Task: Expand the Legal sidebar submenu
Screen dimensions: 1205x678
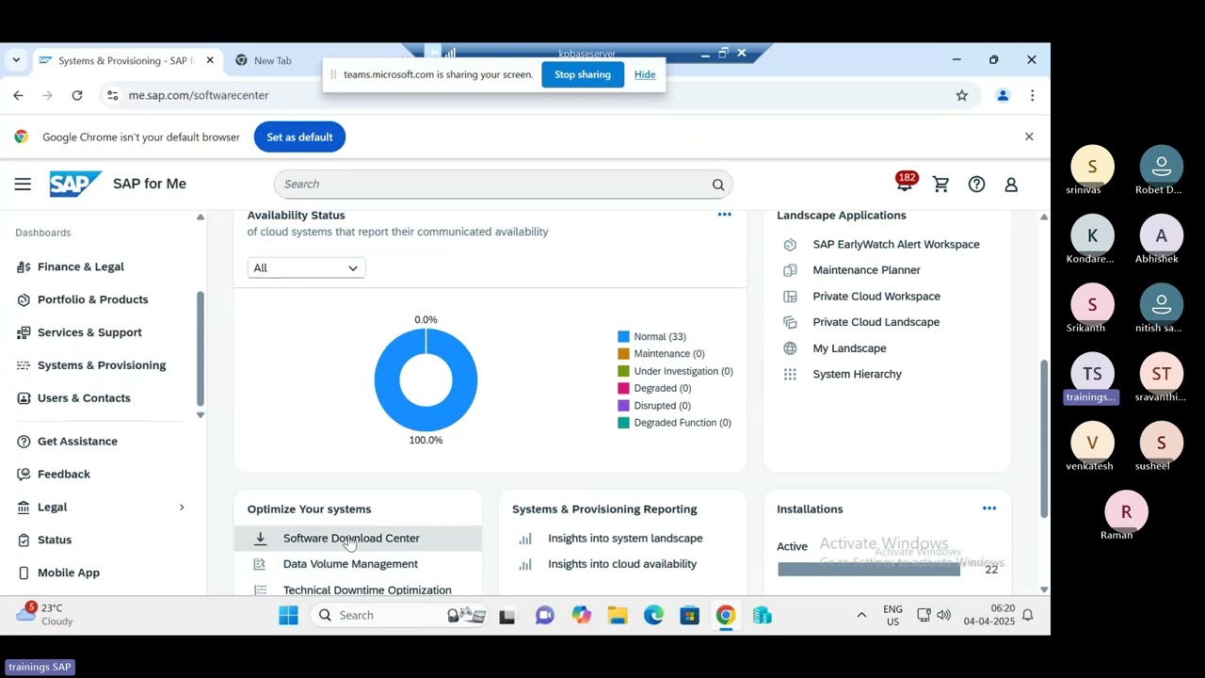Action: click(x=182, y=508)
